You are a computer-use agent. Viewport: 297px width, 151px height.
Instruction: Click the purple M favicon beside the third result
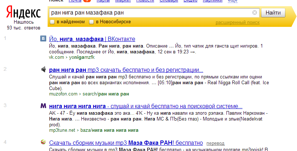pos(43,106)
